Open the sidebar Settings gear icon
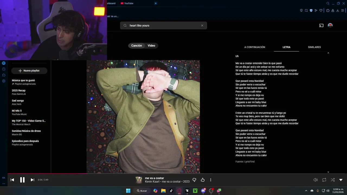Image resolution: width=347 pixels, height=195 pixels. [4, 81]
